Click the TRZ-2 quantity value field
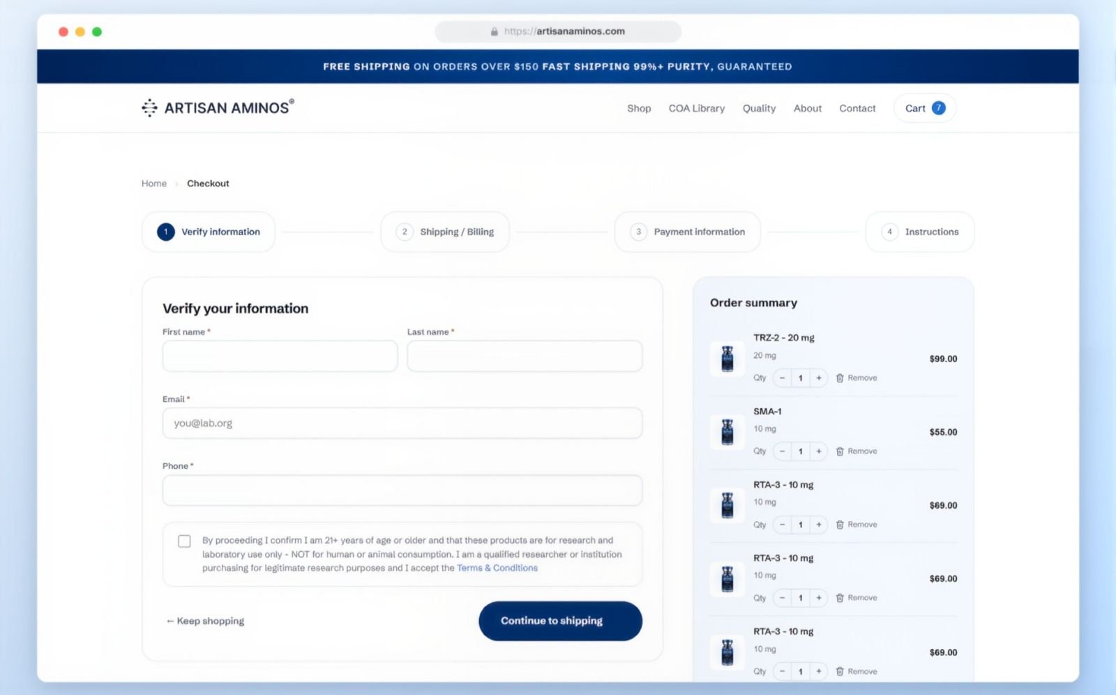The width and height of the screenshot is (1116, 695). [x=801, y=378]
